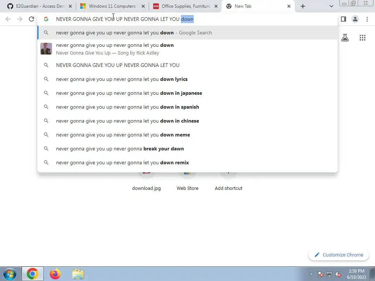Viewport: 375px width, 281px height.
Task: Click the Google G icon in omnibox
Action: 46,19
